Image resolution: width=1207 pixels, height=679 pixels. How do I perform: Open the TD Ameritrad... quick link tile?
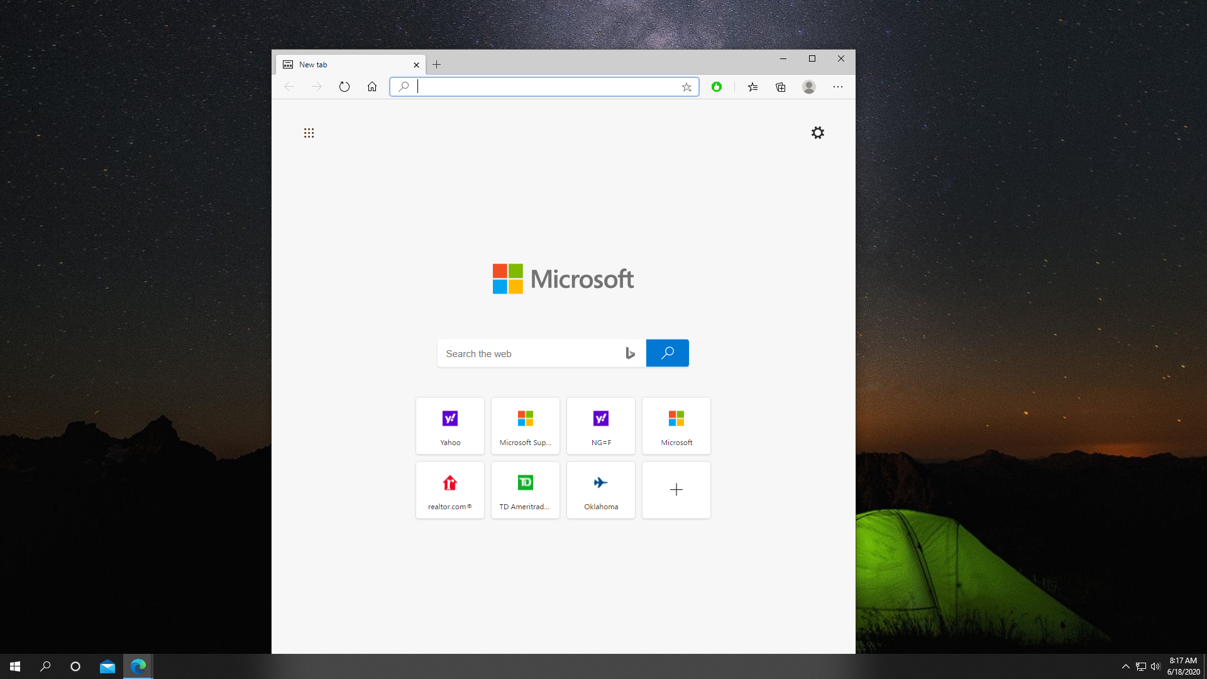pyautogui.click(x=526, y=490)
